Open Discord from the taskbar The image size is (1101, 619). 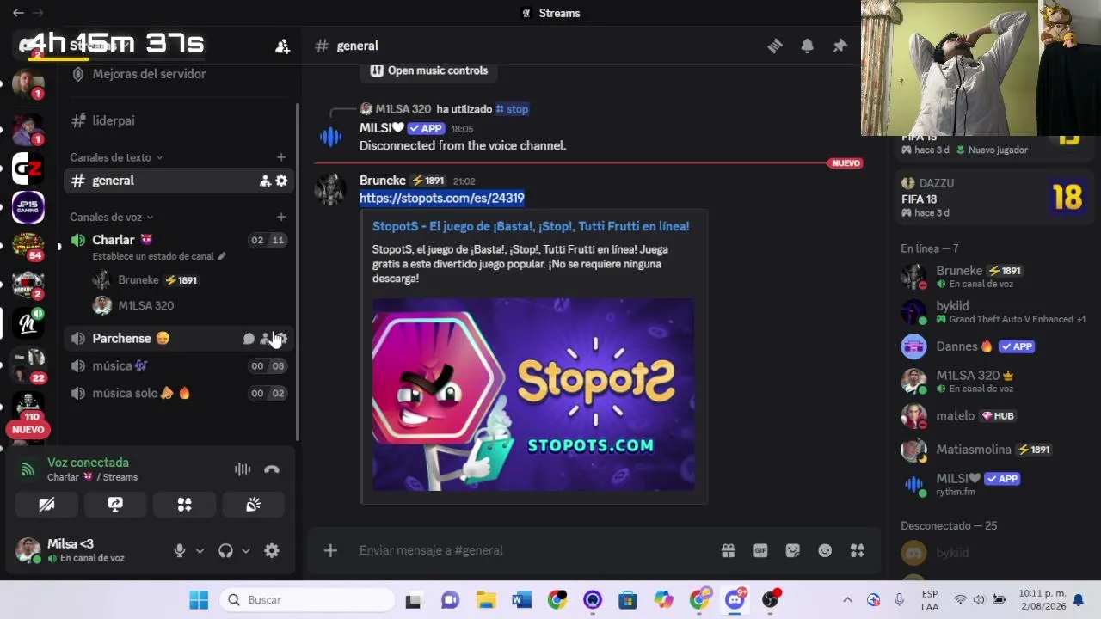tap(735, 600)
